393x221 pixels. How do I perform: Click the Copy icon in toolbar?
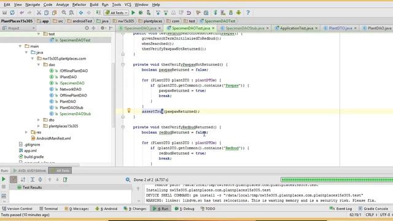[47, 12]
